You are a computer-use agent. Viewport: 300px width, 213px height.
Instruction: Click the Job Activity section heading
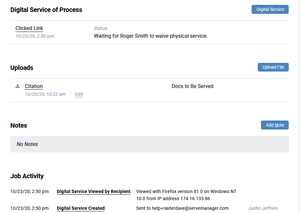(x=27, y=176)
